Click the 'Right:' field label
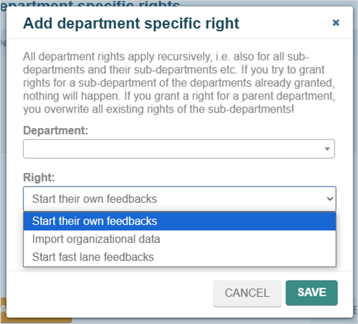The width and height of the screenshot is (358, 324). [39, 177]
